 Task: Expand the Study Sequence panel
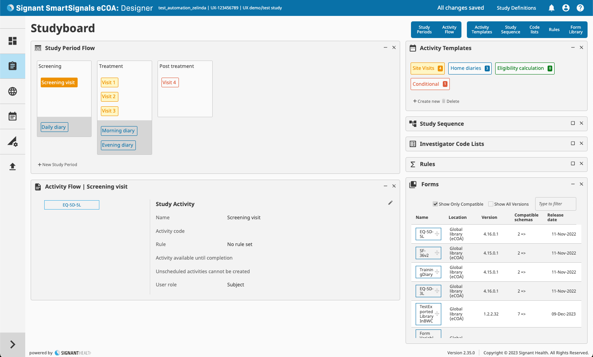(x=573, y=123)
